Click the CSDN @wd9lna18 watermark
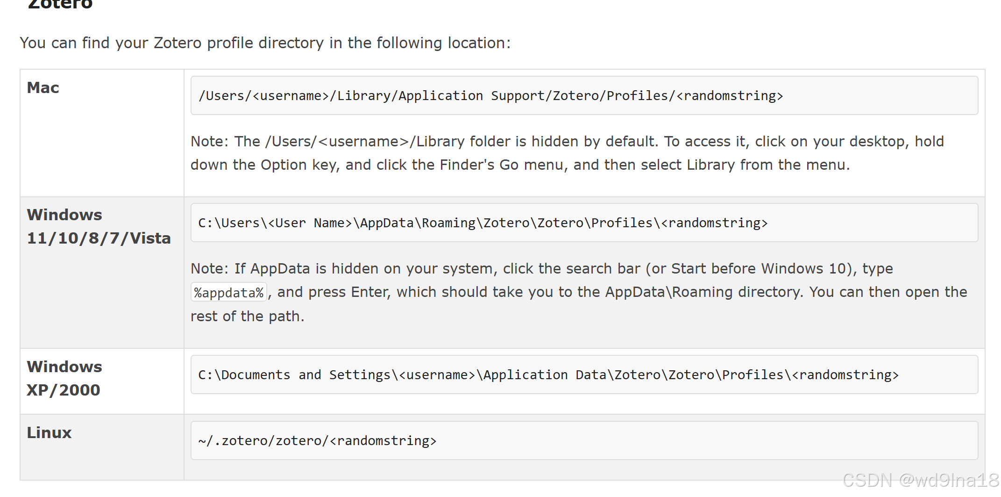This screenshot has width=1001, height=497. point(920,480)
